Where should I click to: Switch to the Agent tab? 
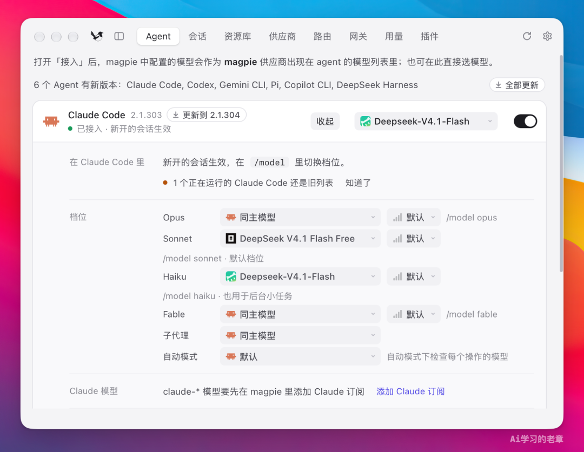158,36
